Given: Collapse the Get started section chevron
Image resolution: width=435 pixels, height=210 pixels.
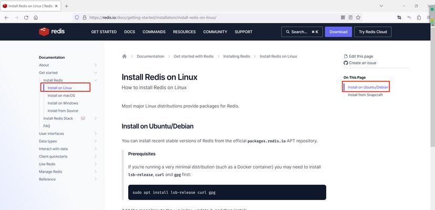Looking at the screenshot, I should 96,72.
